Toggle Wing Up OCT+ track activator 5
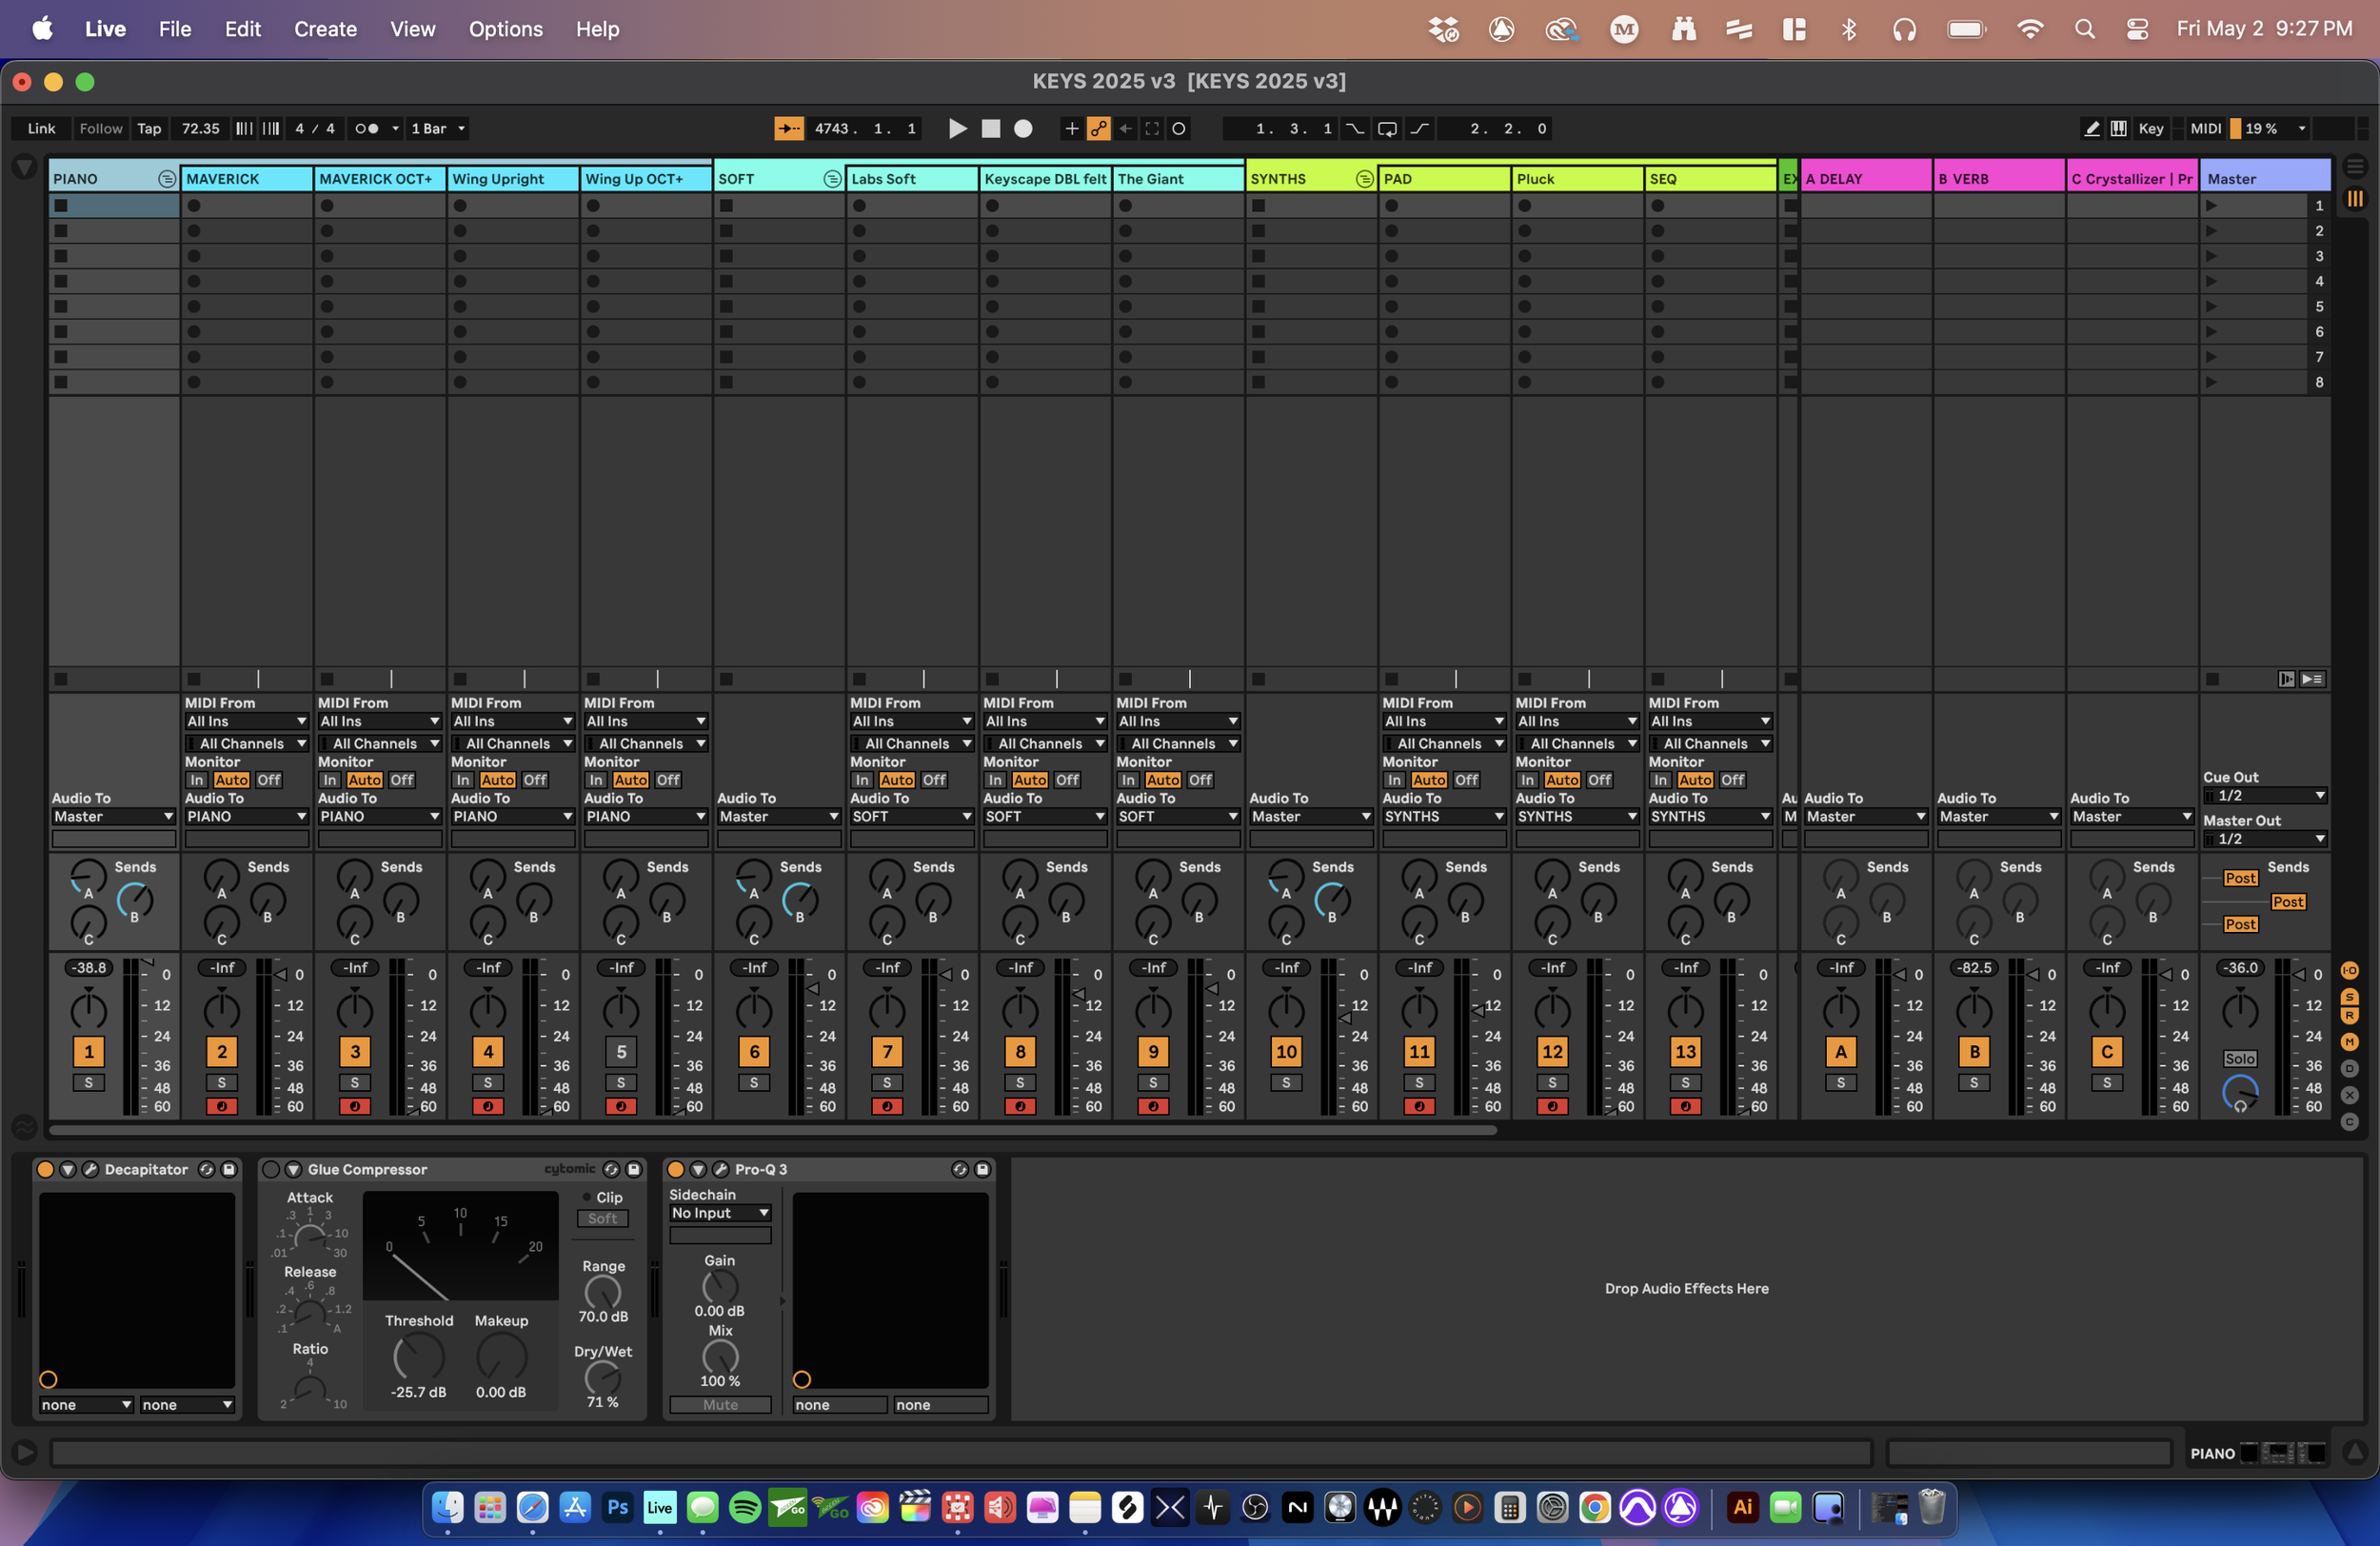2380x1546 pixels. [620, 1051]
